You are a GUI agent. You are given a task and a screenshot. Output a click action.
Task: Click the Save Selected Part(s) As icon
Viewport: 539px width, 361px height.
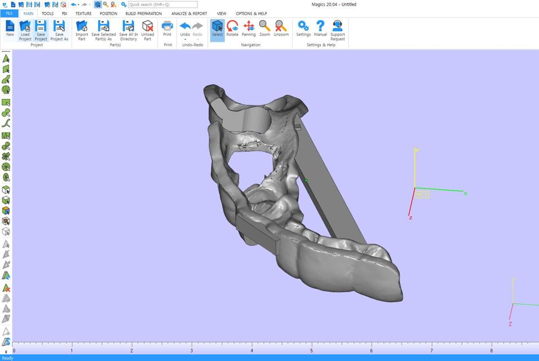click(x=105, y=28)
